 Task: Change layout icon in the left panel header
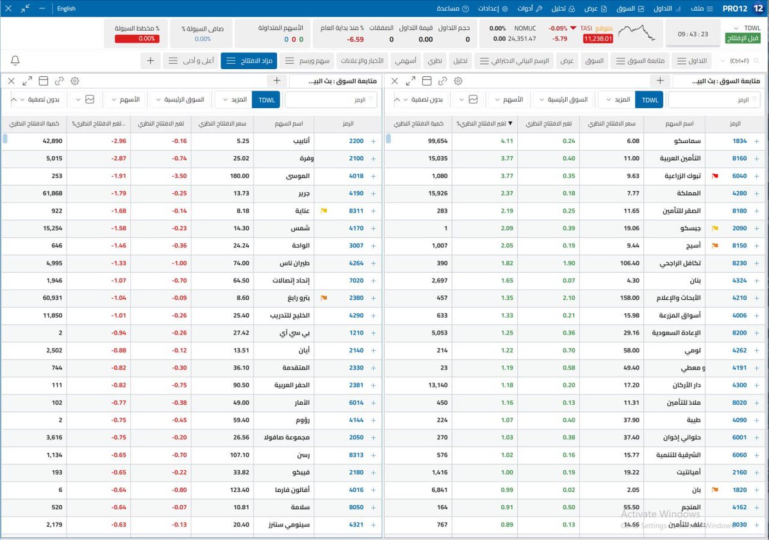[43, 81]
